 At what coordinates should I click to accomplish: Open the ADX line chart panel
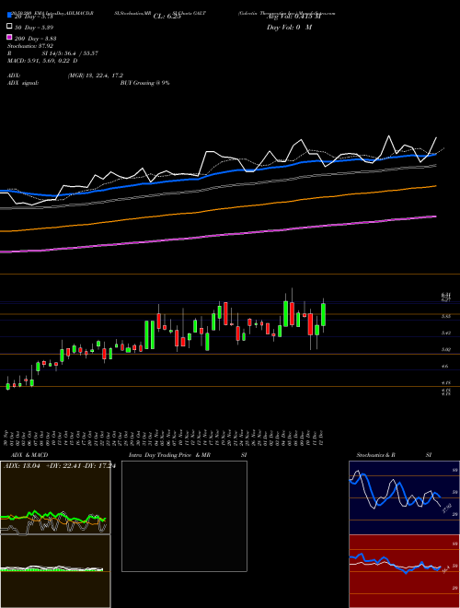coord(55,497)
